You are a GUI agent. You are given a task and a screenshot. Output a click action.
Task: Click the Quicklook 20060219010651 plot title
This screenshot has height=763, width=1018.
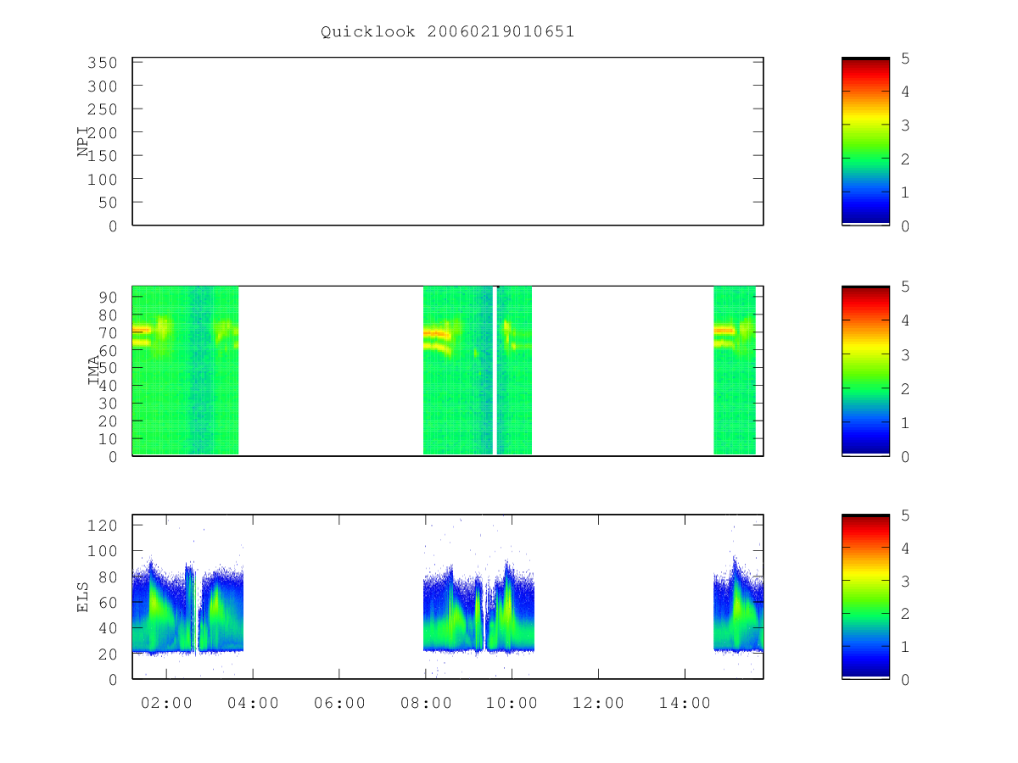pyautogui.click(x=447, y=32)
